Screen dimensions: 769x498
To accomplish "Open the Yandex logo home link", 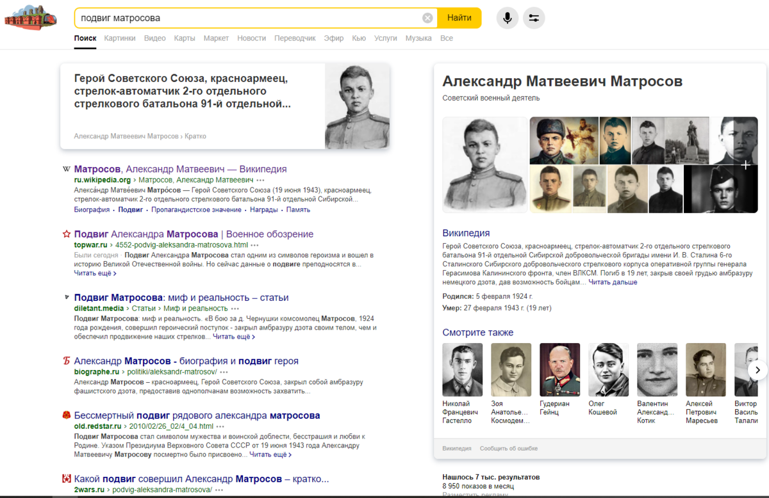I will [30, 18].
